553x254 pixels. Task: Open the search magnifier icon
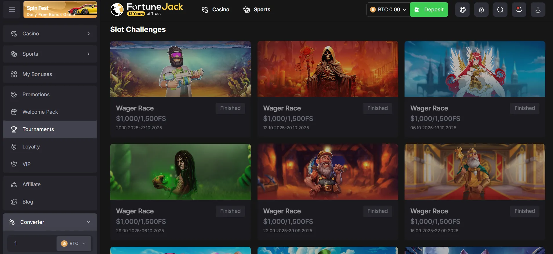click(500, 10)
